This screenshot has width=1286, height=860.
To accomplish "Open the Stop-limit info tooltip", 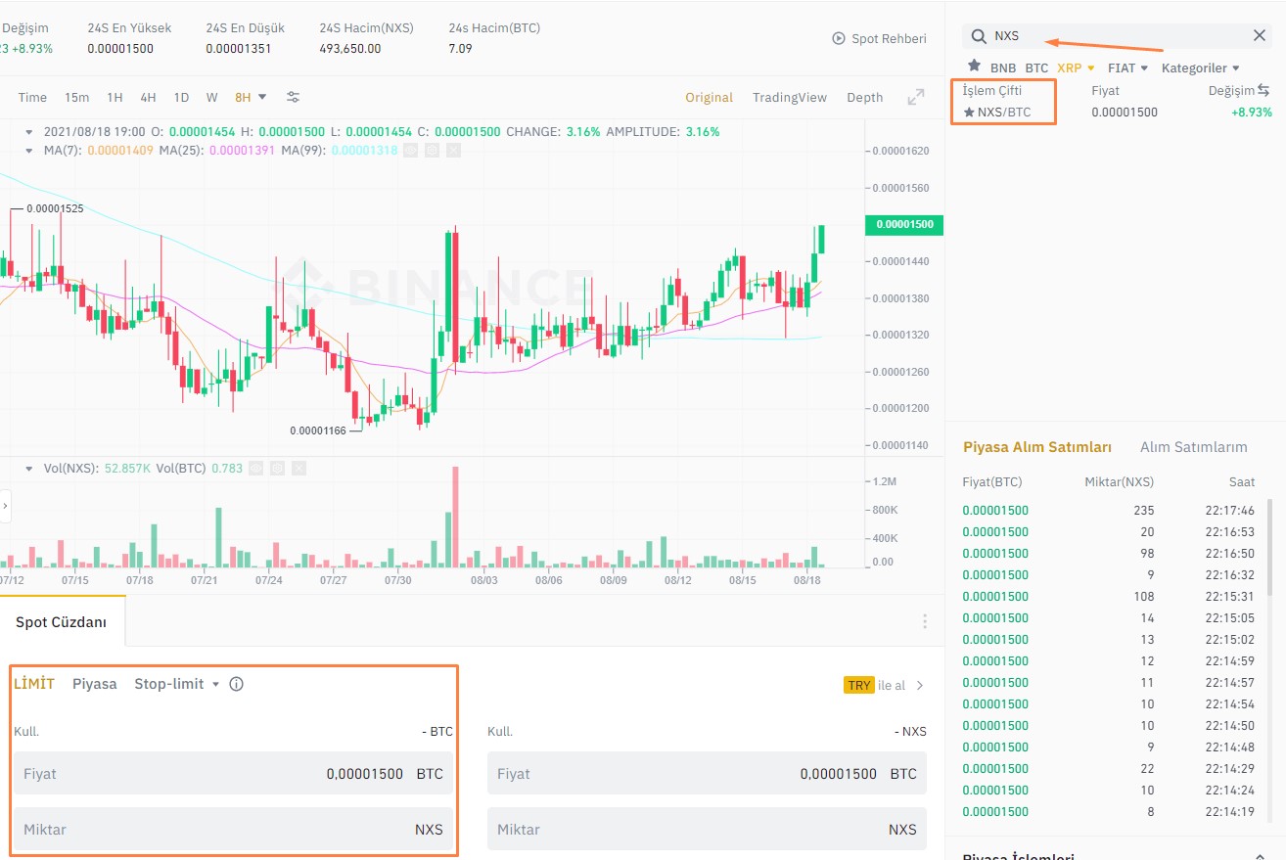I will click(236, 684).
